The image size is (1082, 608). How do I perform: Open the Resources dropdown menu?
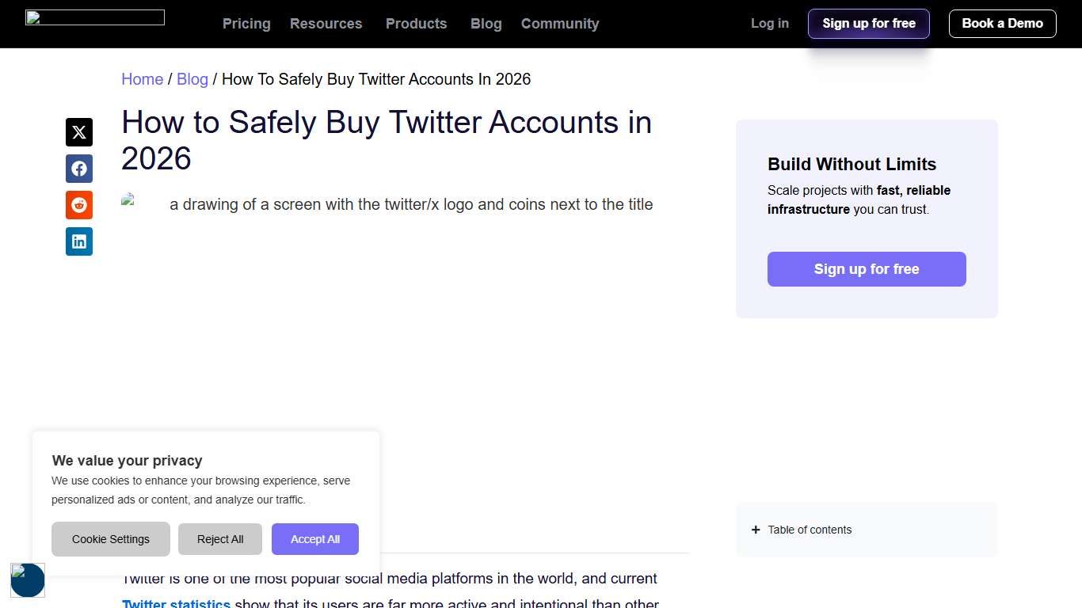(x=326, y=24)
